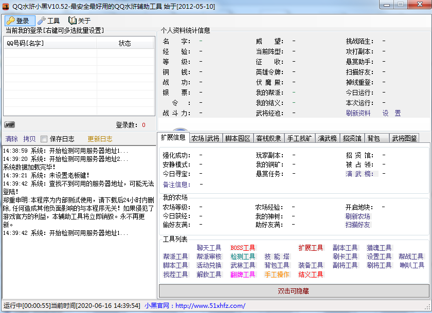Click 刷新资料 link
This screenshot has width=432, height=313.
pyautogui.click(x=358, y=113)
